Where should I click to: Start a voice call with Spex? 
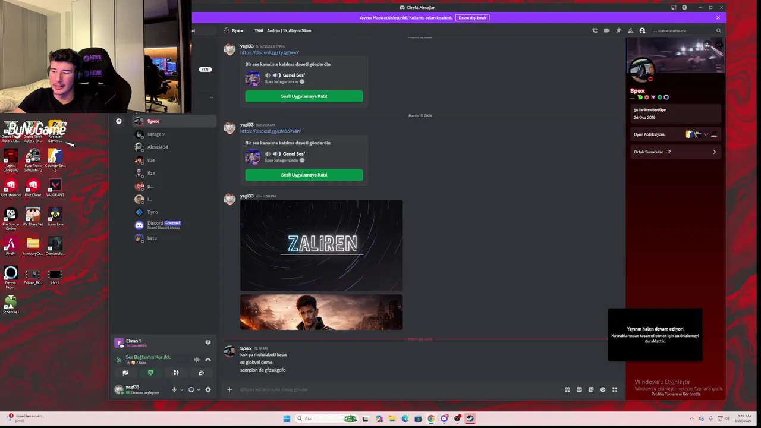595,30
